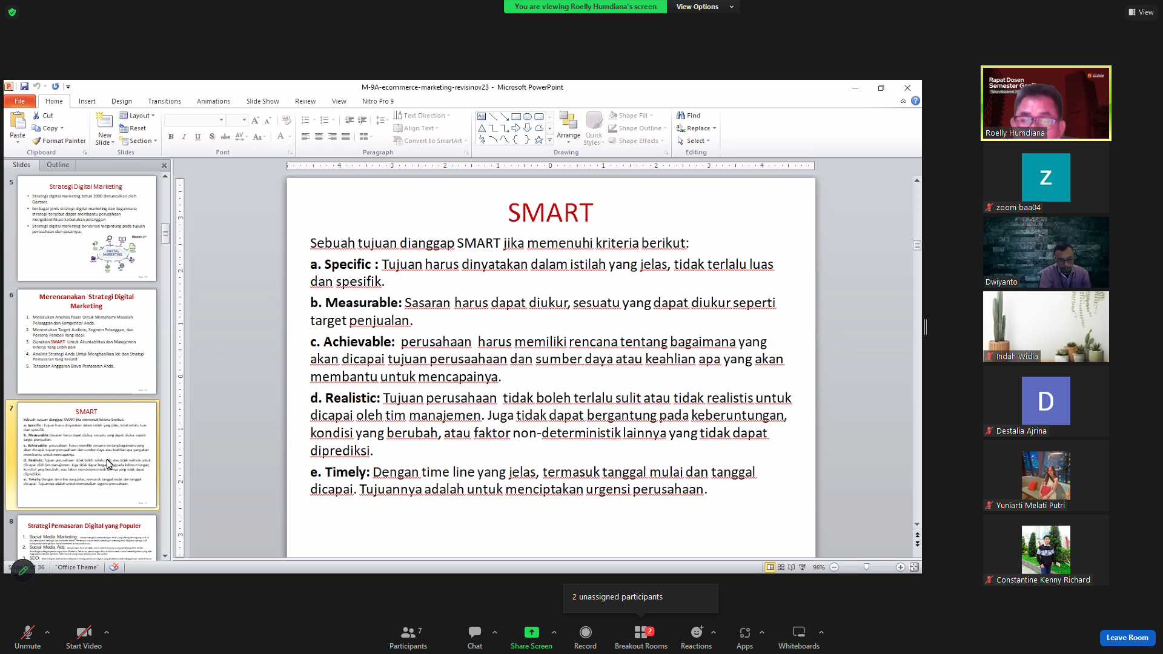Image resolution: width=1163 pixels, height=654 pixels.
Task: Click the Zoom out minus button
Action: [834, 567]
